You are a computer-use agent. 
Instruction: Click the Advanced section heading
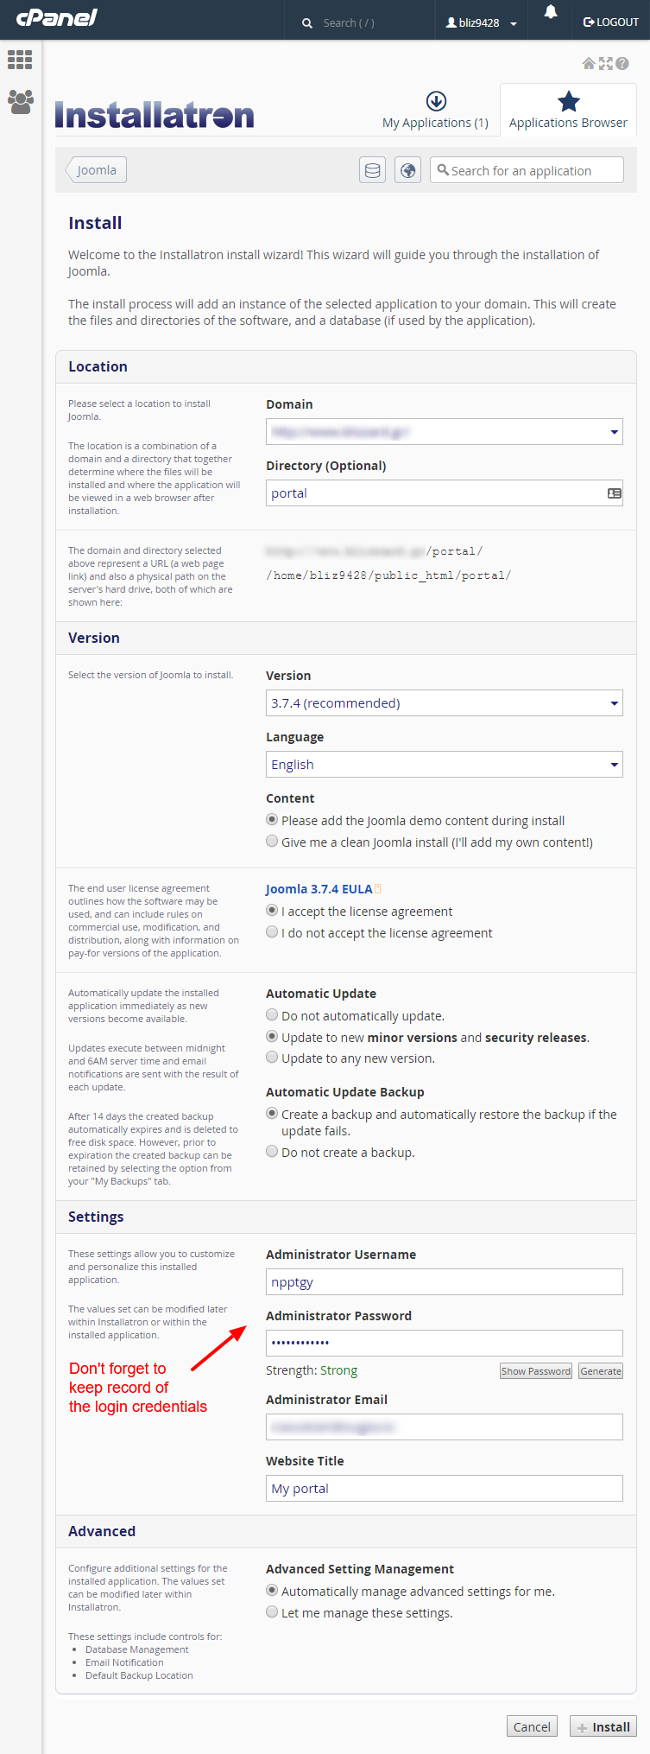point(102,1531)
